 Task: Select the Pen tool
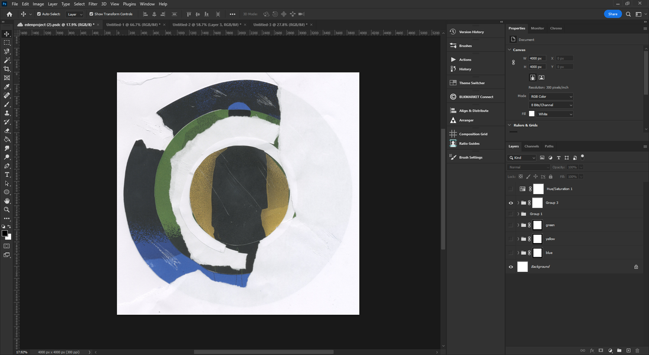(6, 166)
